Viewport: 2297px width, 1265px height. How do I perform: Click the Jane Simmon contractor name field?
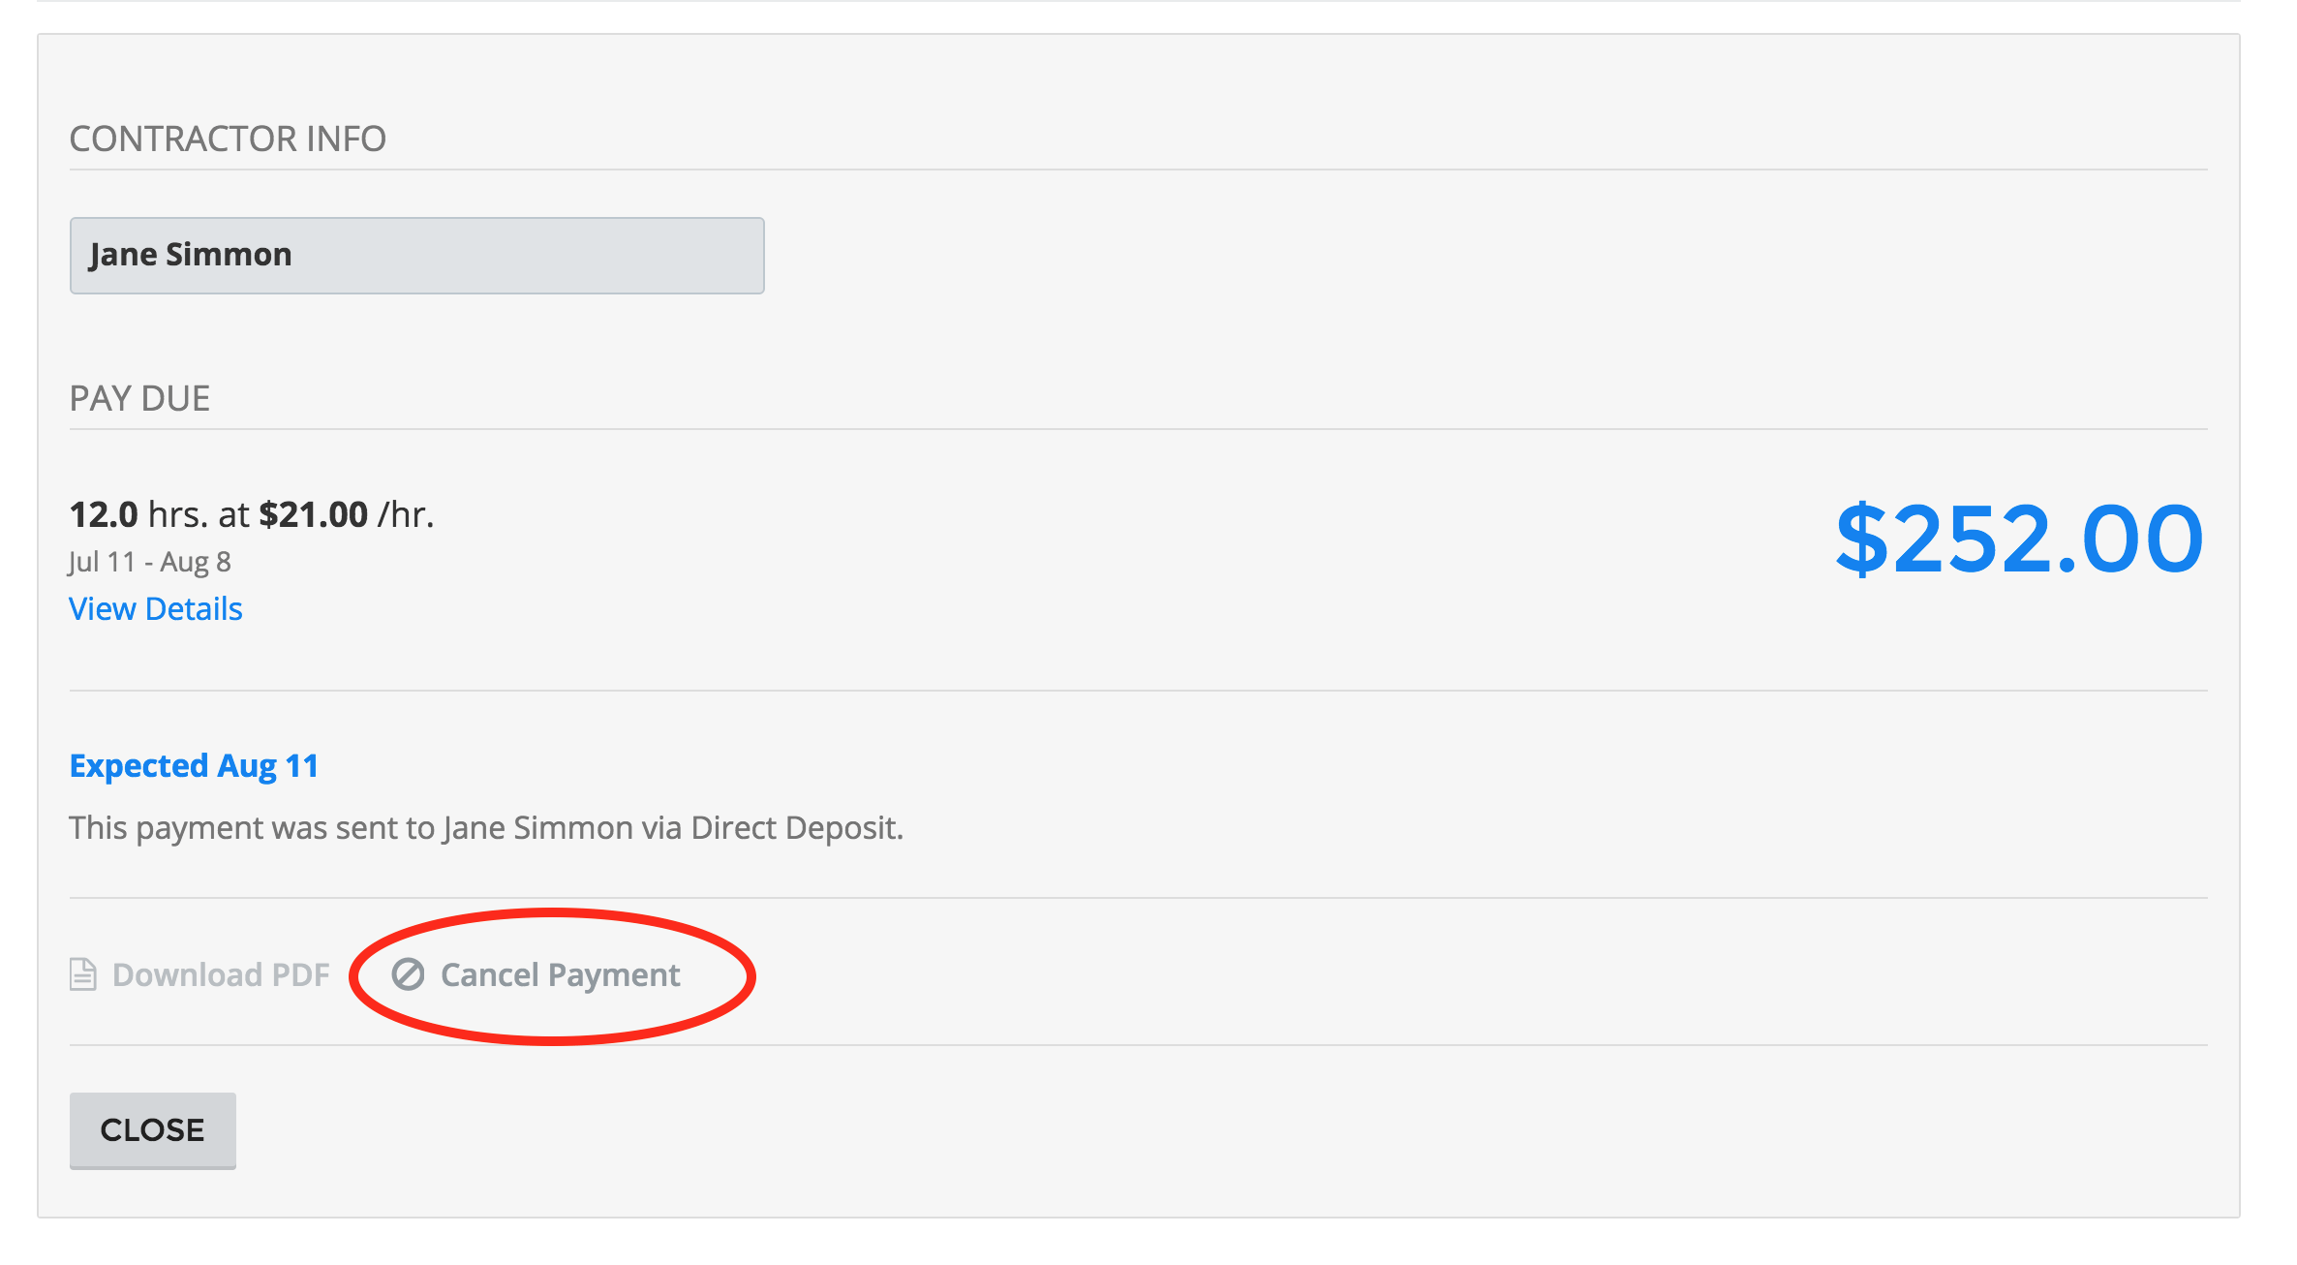[416, 256]
